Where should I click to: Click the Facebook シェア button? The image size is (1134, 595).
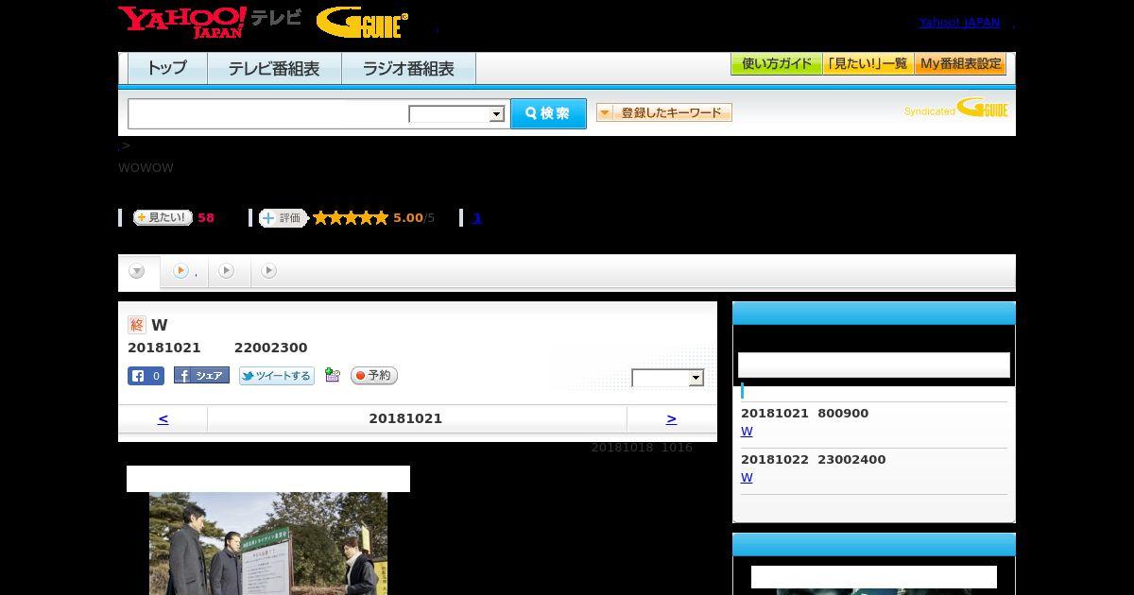click(x=201, y=376)
